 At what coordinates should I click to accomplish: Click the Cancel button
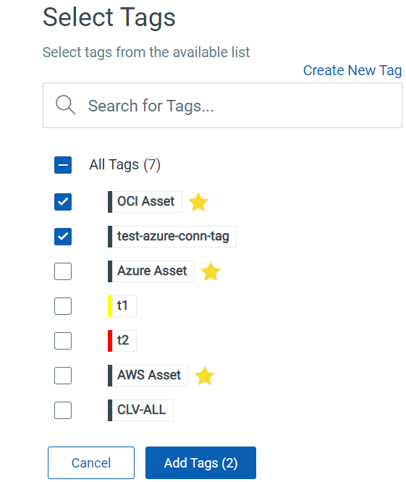coord(91,462)
